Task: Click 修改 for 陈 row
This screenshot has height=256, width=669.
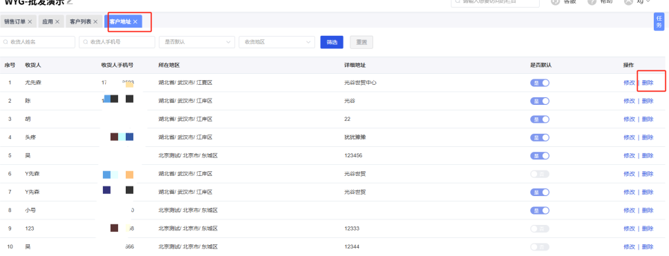Action: [629, 101]
